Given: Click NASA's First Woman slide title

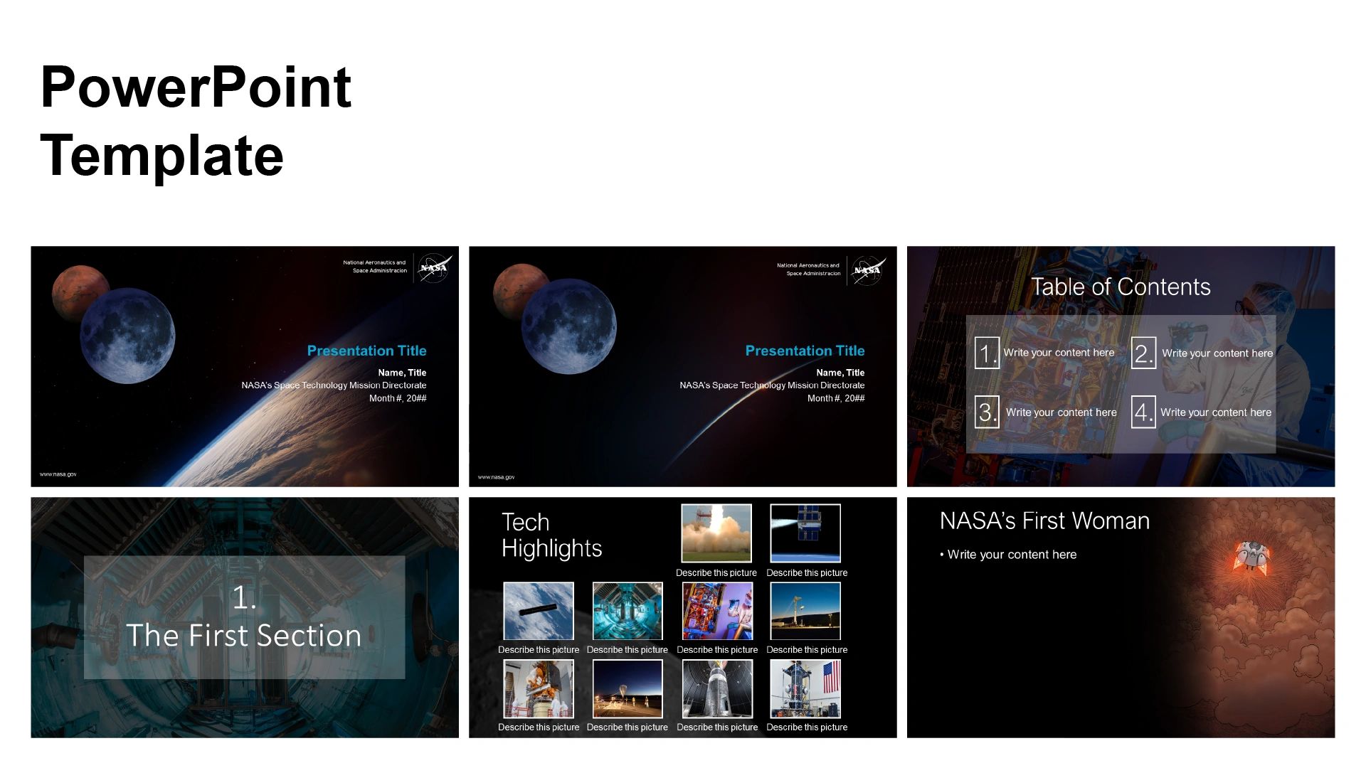Looking at the screenshot, I should click(x=1044, y=521).
